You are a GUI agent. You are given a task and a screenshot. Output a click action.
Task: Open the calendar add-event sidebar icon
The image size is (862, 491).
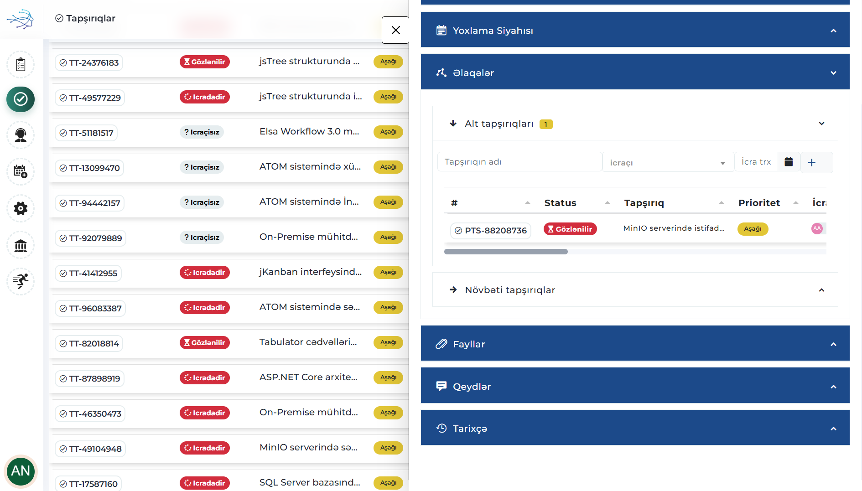(x=21, y=171)
